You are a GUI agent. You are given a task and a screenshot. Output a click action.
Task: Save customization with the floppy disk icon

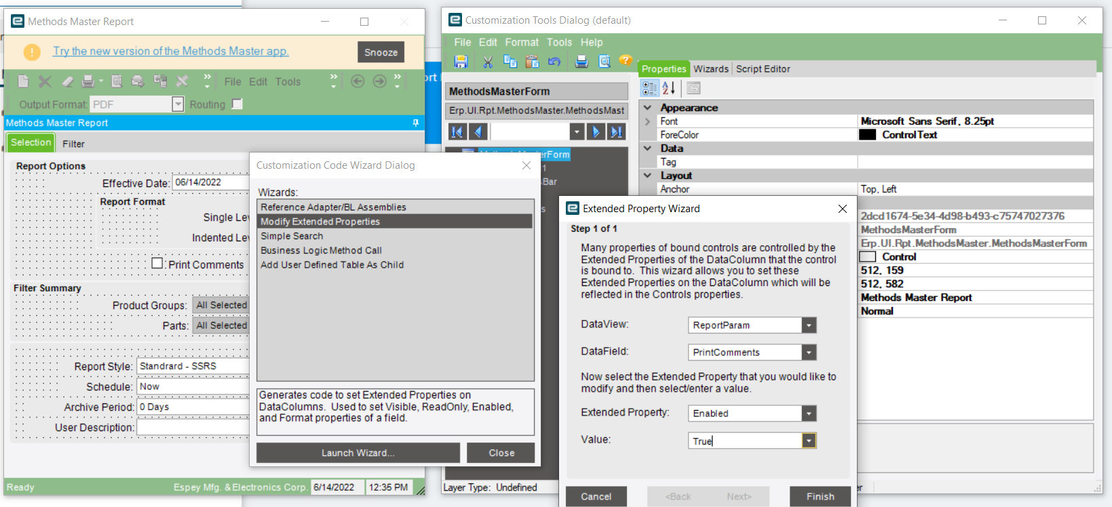[x=461, y=62]
